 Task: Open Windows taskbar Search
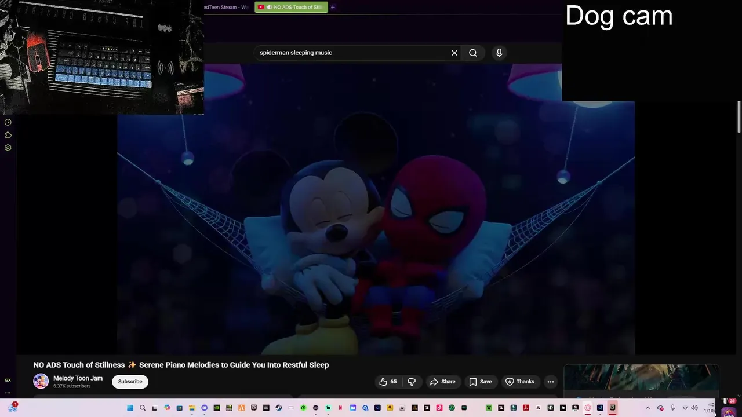point(143,408)
